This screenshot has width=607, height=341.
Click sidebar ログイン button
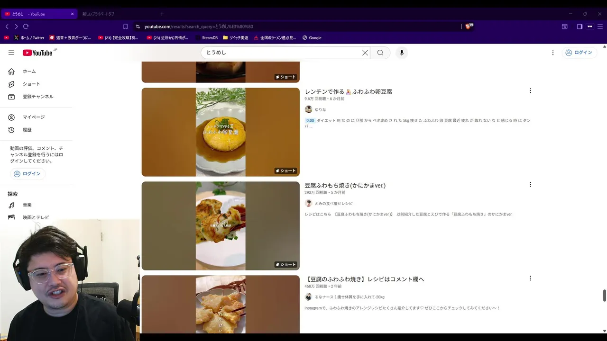click(x=28, y=174)
